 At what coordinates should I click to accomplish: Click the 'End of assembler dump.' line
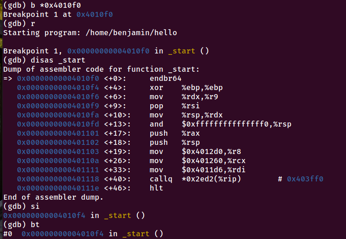(54, 197)
